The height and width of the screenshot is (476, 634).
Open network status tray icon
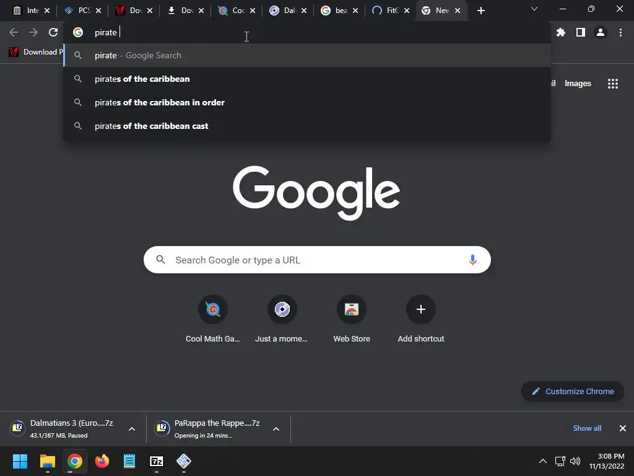click(x=560, y=461)
